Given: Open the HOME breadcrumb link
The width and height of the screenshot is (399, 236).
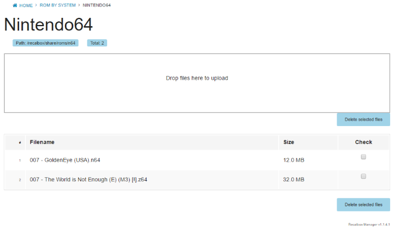Looking at the screenshot, I should coord(26,5).
